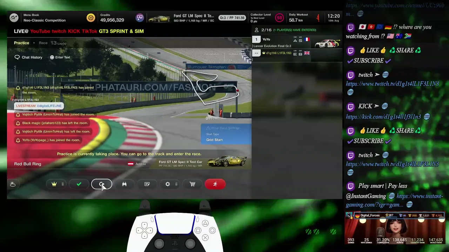449x252 pixels.
Task: Click the yellow crown room-owner icon
Action: point(54,184)
